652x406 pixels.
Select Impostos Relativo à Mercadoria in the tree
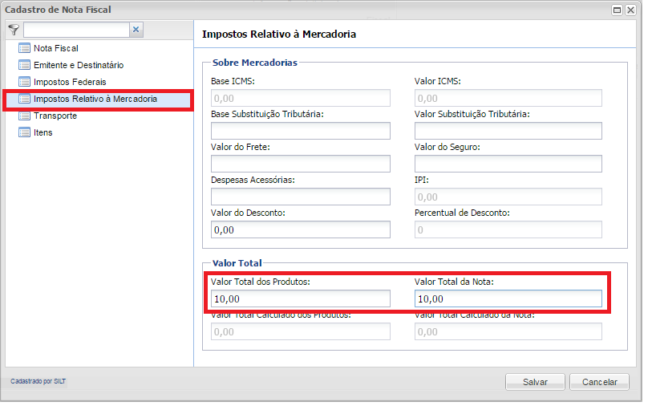coord(95,99)
